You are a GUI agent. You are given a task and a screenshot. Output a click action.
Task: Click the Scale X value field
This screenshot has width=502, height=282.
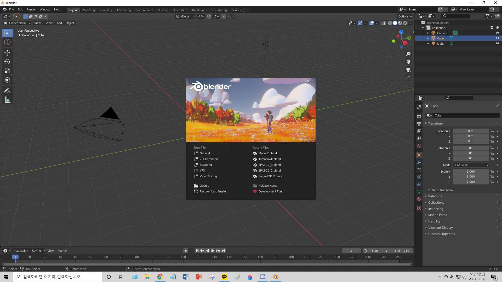pos(471,172)
